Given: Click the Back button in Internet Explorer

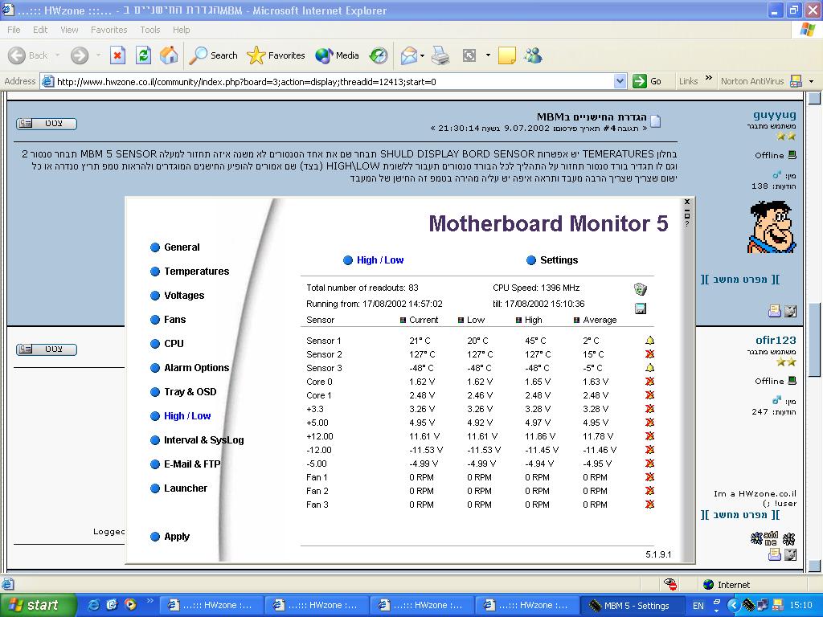Looking at the screenshot, I should click(x=27, y=55).
